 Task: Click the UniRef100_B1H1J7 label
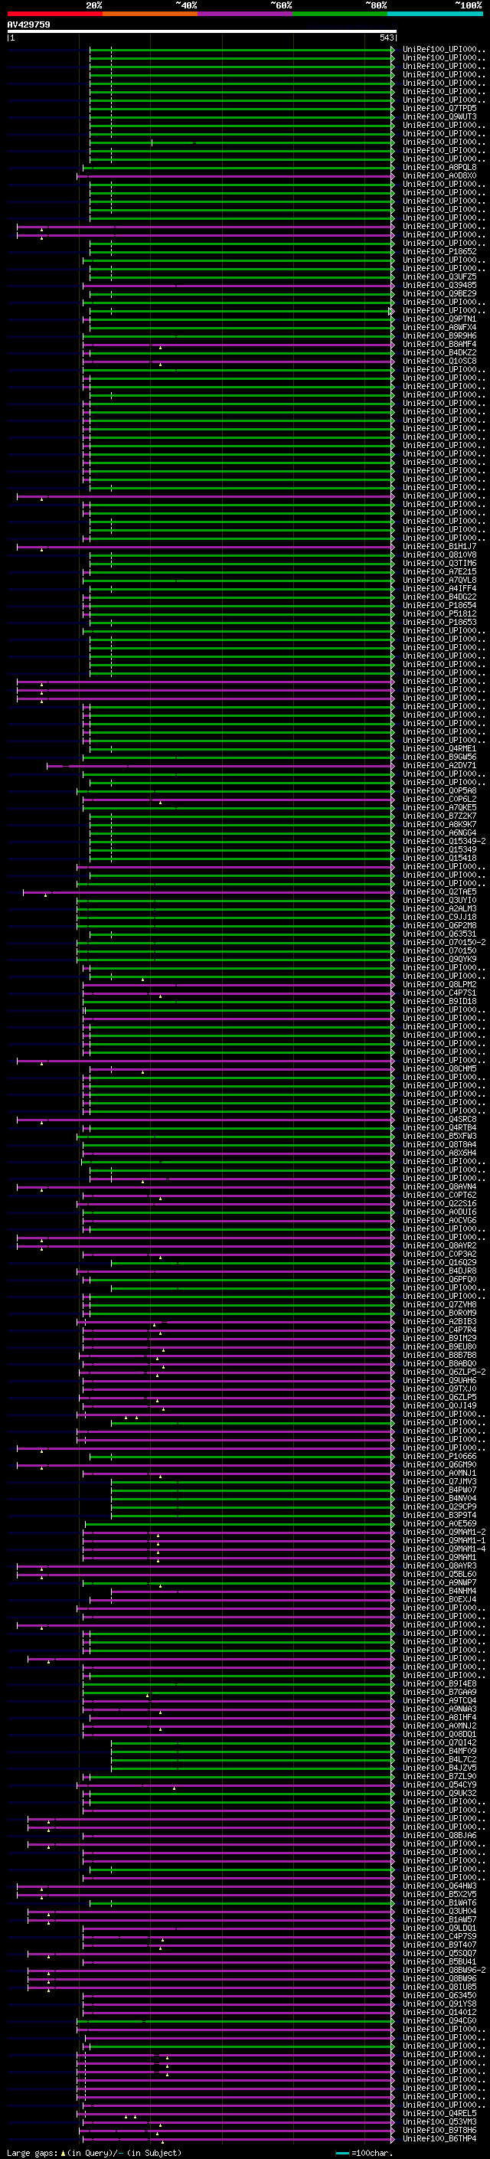pyautogui.click(x=439, y=547)
